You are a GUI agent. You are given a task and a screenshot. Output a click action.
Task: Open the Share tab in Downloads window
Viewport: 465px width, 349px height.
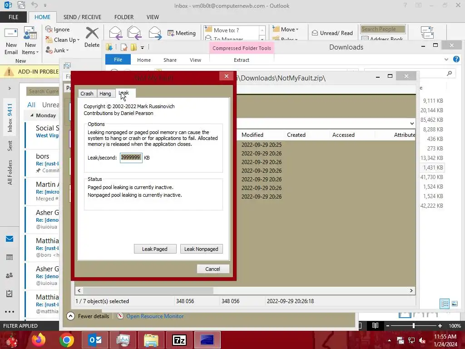[170, 60]
